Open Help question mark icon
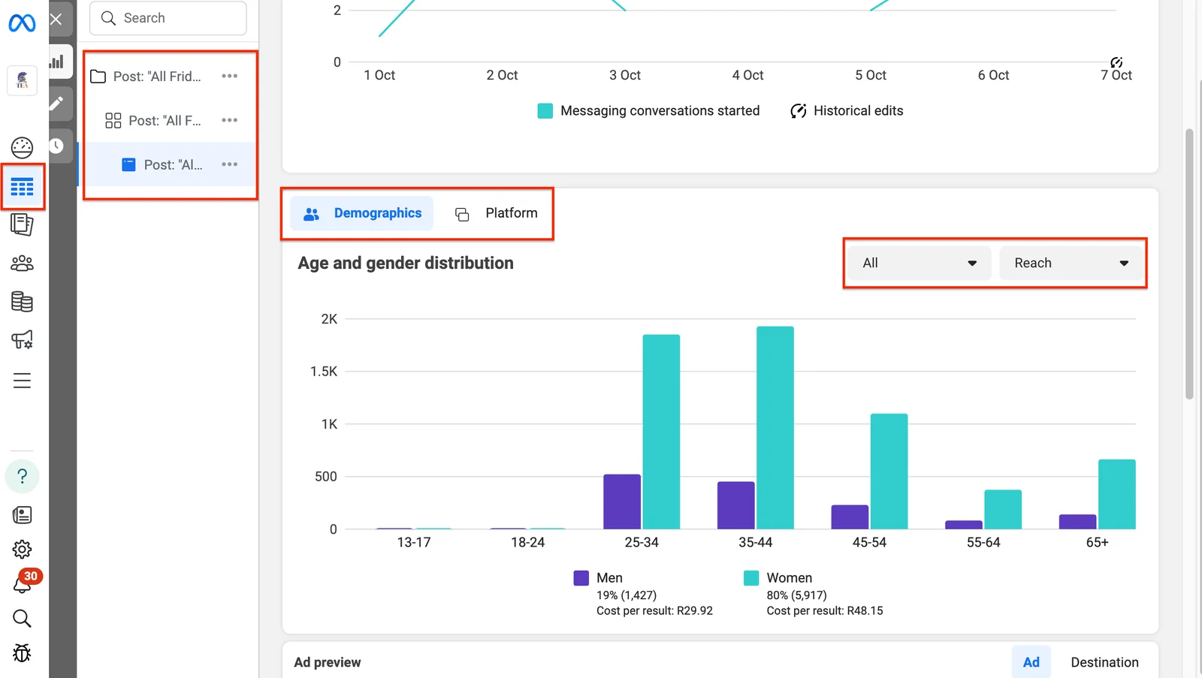 point(22,476)
